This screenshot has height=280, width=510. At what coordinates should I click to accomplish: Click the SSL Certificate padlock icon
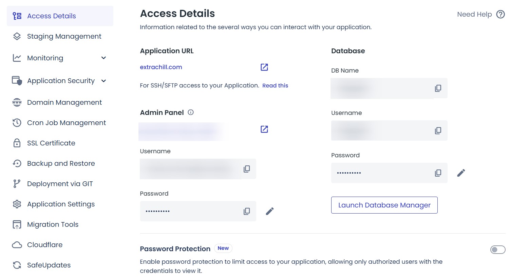[17, 143]
